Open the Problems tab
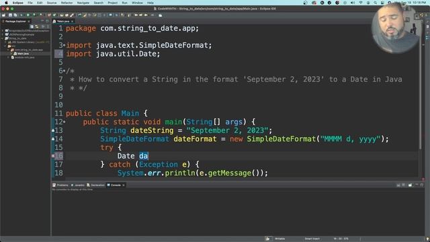This screenshot has height=242, width=430. pyautogui.click(x=60, y=186)
